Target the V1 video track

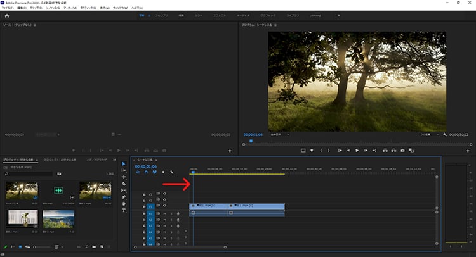tap(150, 206)
